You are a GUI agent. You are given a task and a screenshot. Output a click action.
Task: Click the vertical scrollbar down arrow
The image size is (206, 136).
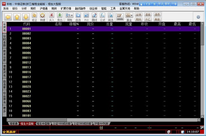(x=202, y=116)
